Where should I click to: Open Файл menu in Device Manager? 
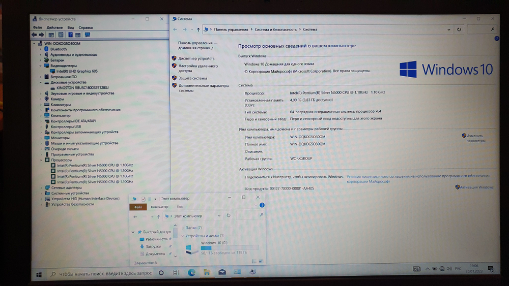pos(37,27)
